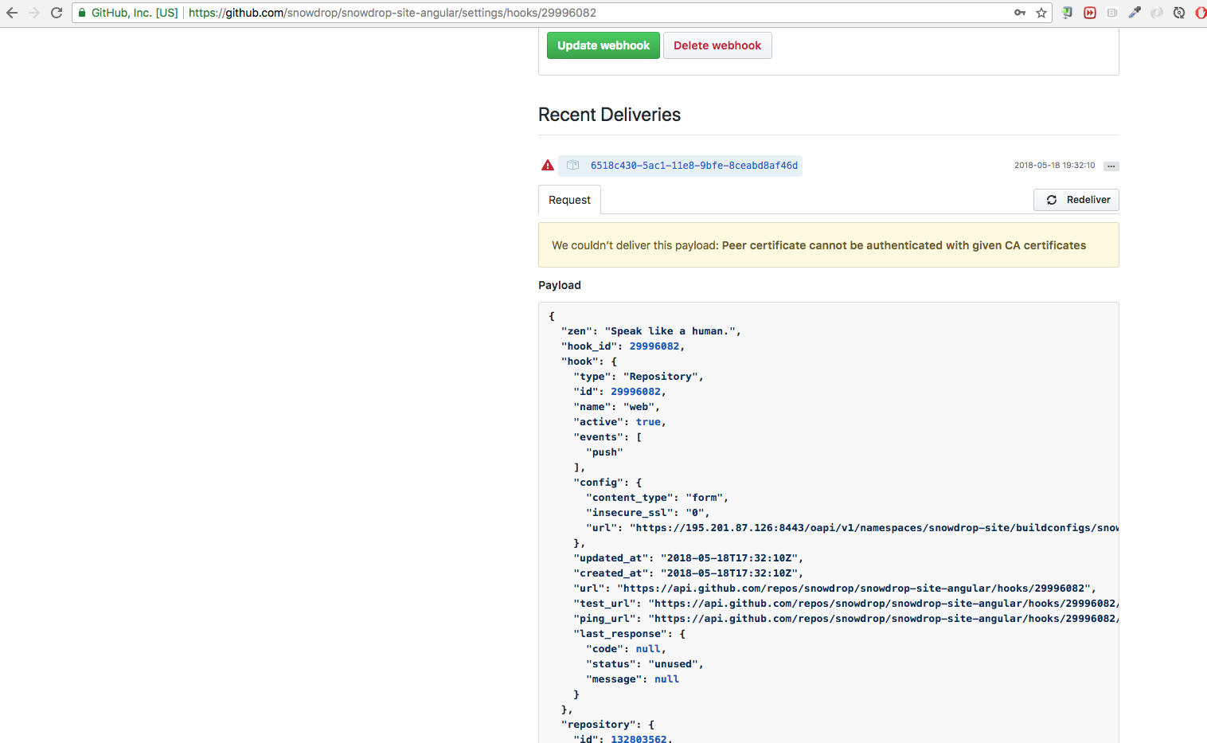Click the Delete webhook button
The height and width of the screenshot is (743, 1207).
(717, 45)
